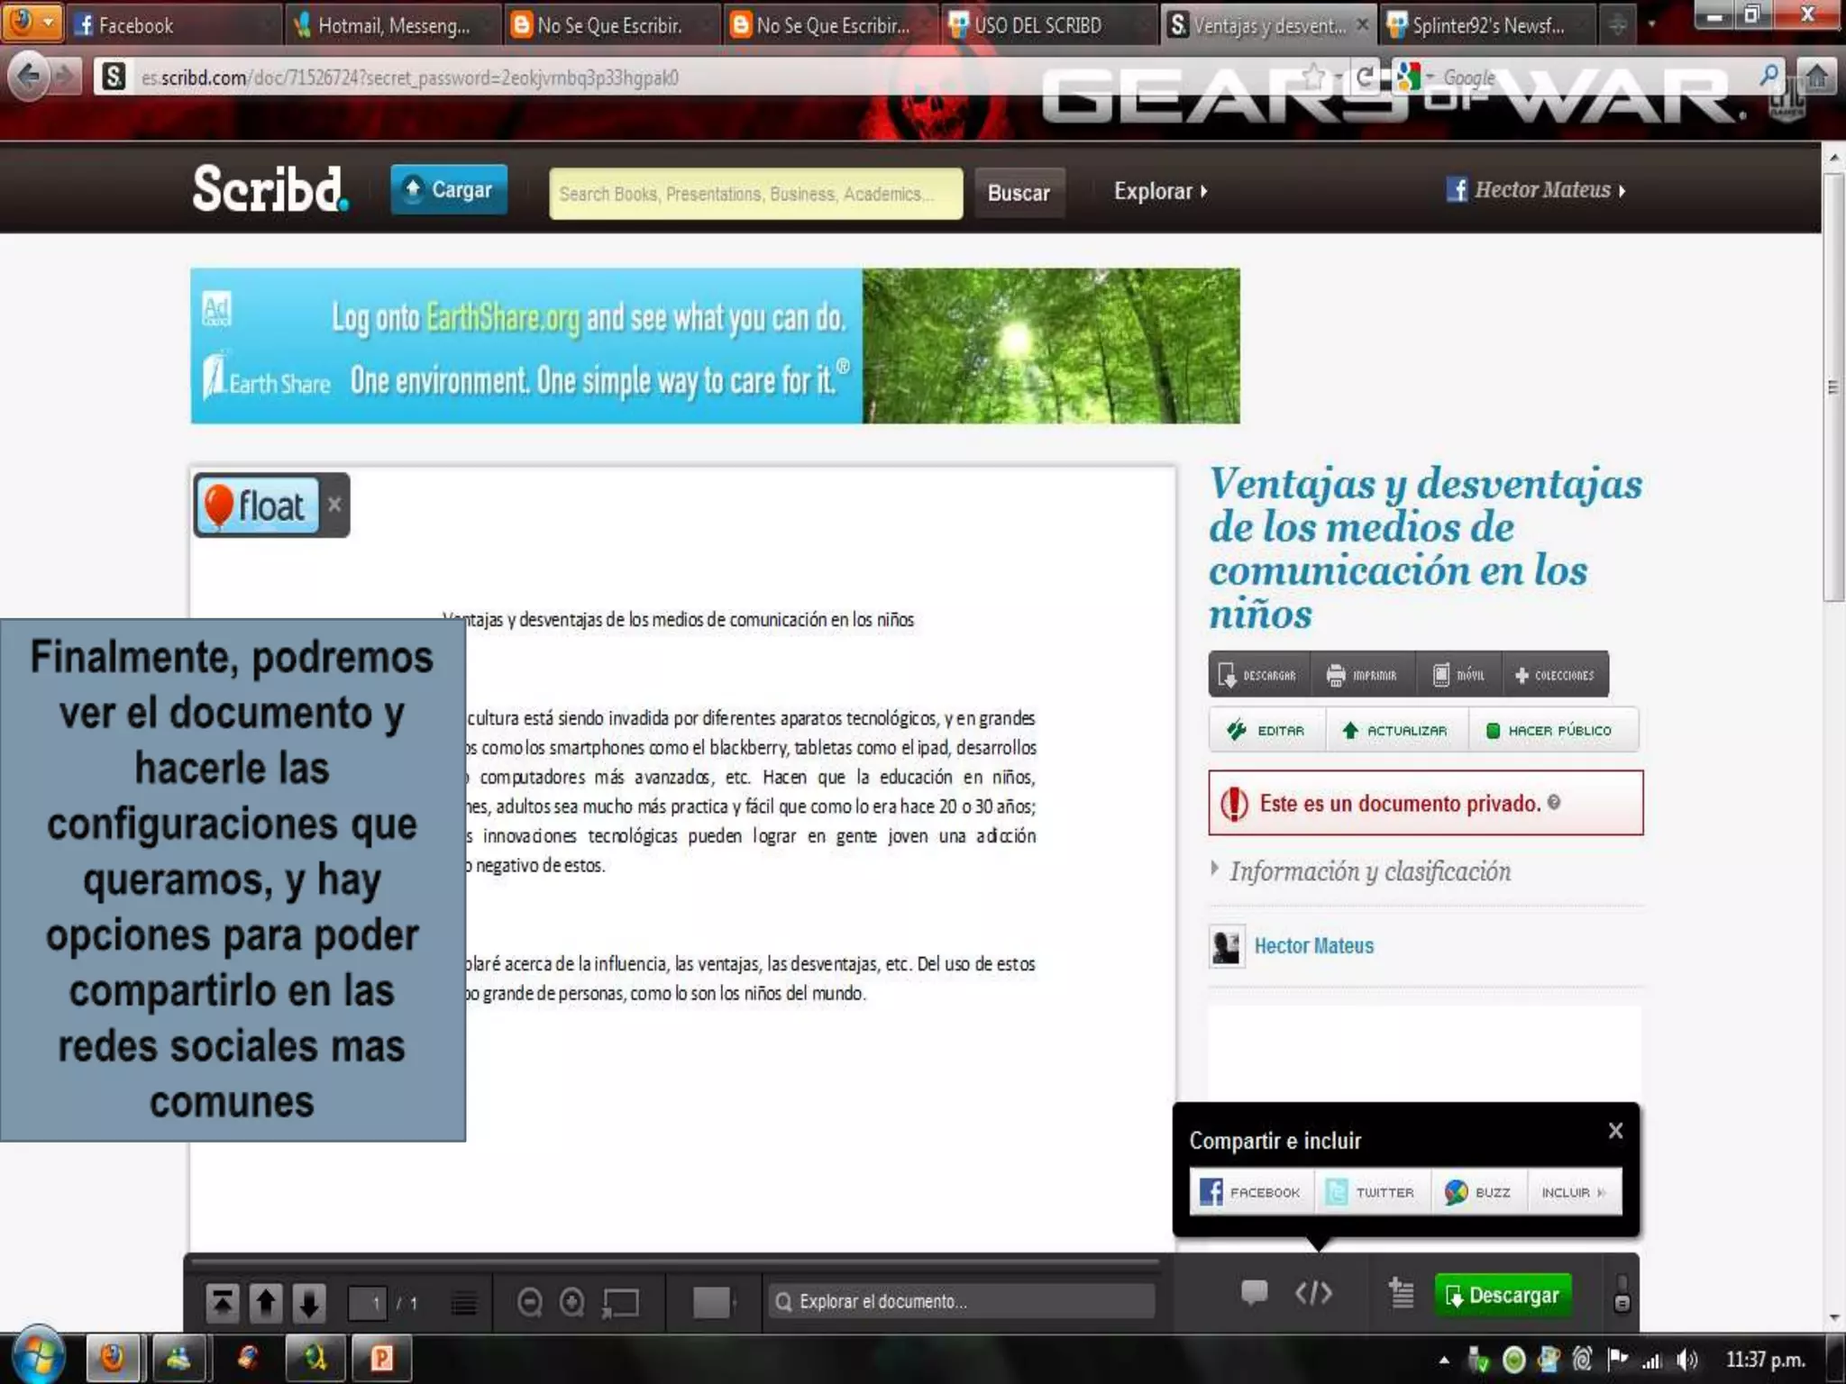Add to collection icon beside Descargar
Screen dimensions: 1846x1384
coord(1401,1294)
